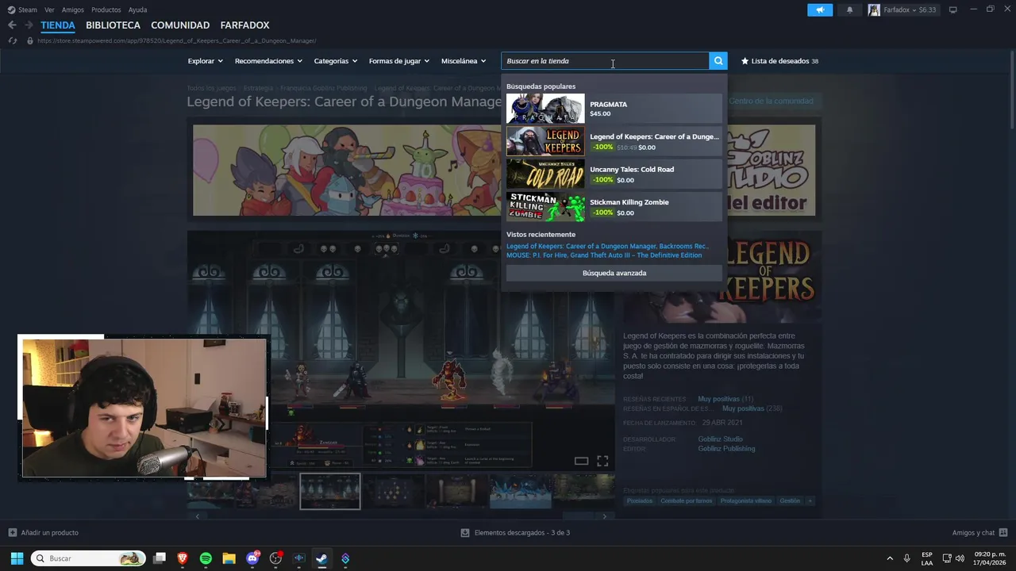
Task: Open Discord from the taskbar
Action: coord(252,558)
